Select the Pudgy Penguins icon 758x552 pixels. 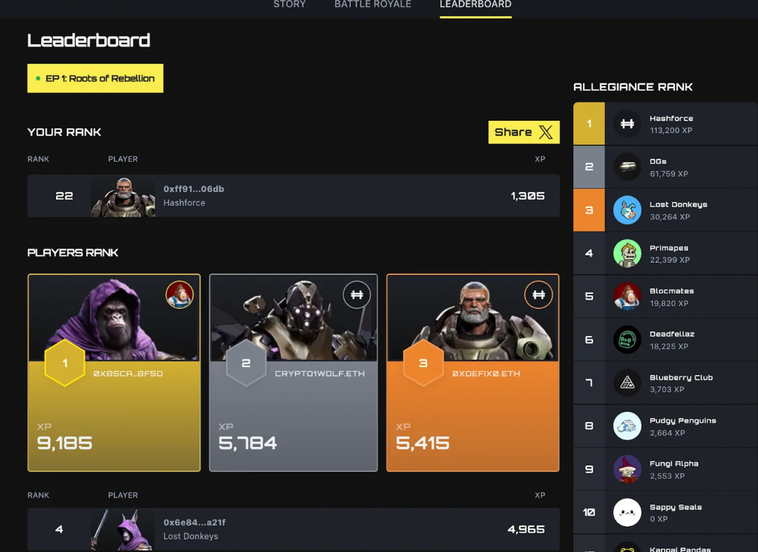627,426
